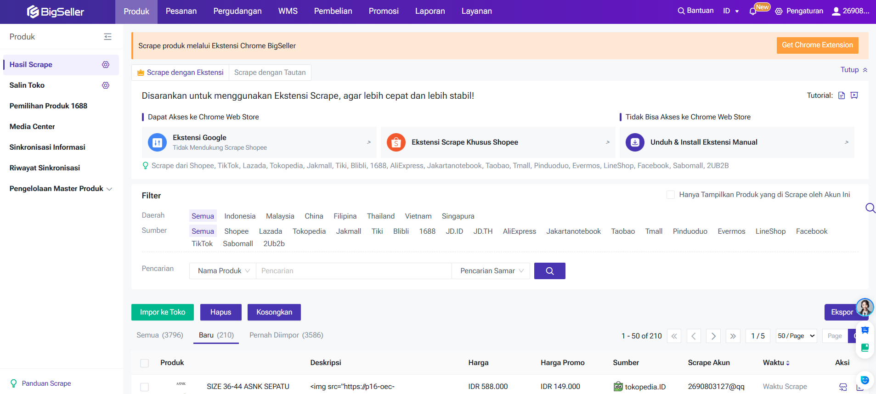Click the Kosongkan button
This screenshot has width=876, height=394.
[x=274, y=312]
